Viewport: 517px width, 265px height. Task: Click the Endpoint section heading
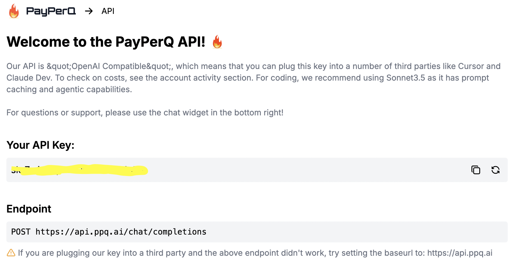29,209
